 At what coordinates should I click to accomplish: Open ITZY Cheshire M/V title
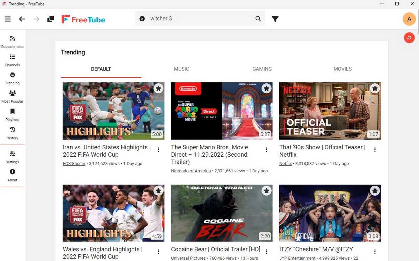pos(316,249)
